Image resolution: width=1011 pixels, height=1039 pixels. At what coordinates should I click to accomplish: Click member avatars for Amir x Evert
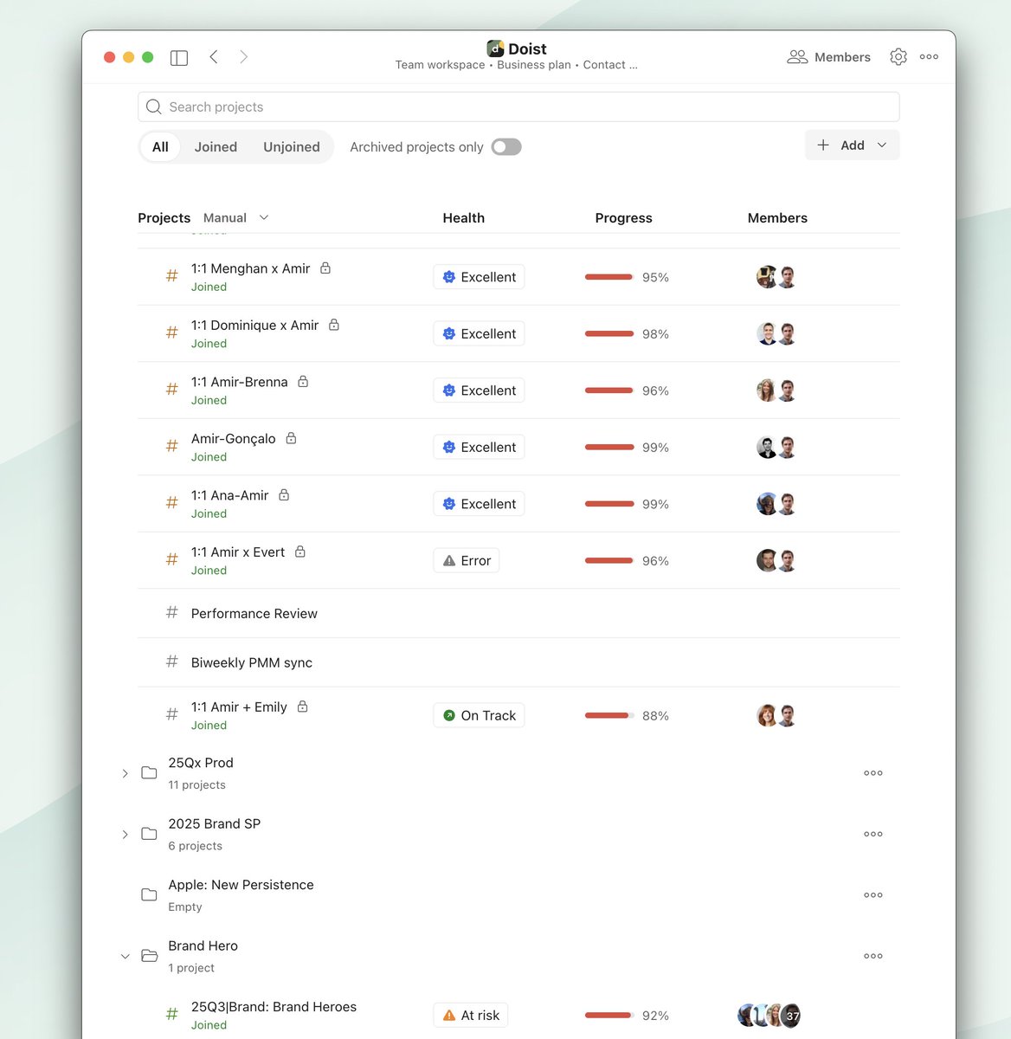click(776, 560)
